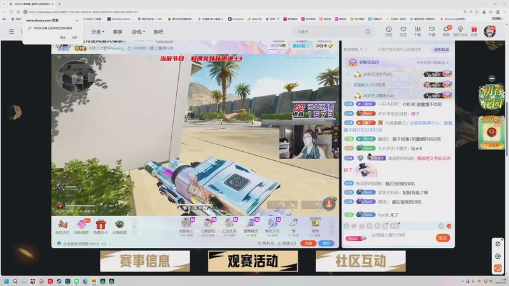Open the target icon in right sidebar
This screenshot has height=286, width=509.
click(x=498, y=256)
